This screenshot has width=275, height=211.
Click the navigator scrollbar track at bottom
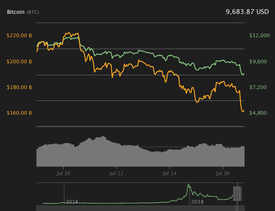point(140,208)
